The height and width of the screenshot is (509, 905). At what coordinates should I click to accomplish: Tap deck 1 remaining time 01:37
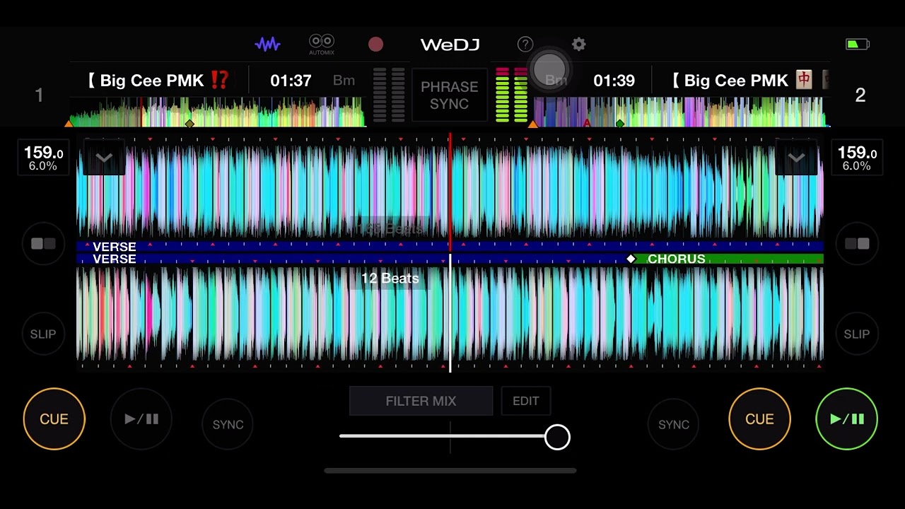click(291, 81)
